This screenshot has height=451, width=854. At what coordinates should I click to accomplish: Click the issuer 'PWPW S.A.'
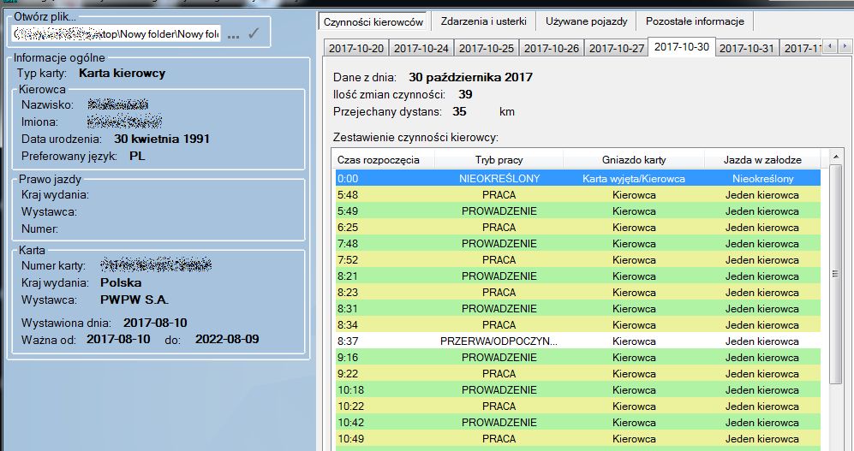[x=134, y=300]
